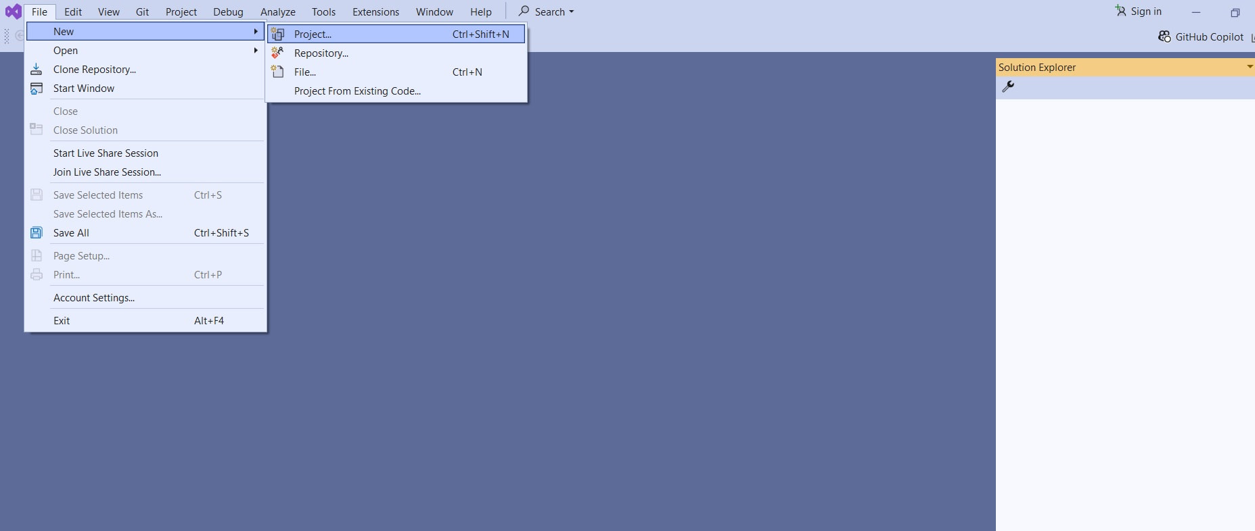This screenshot has width=1255, height=531.
Task: Click the Start Window icon
Action: (x=37, y=88)
